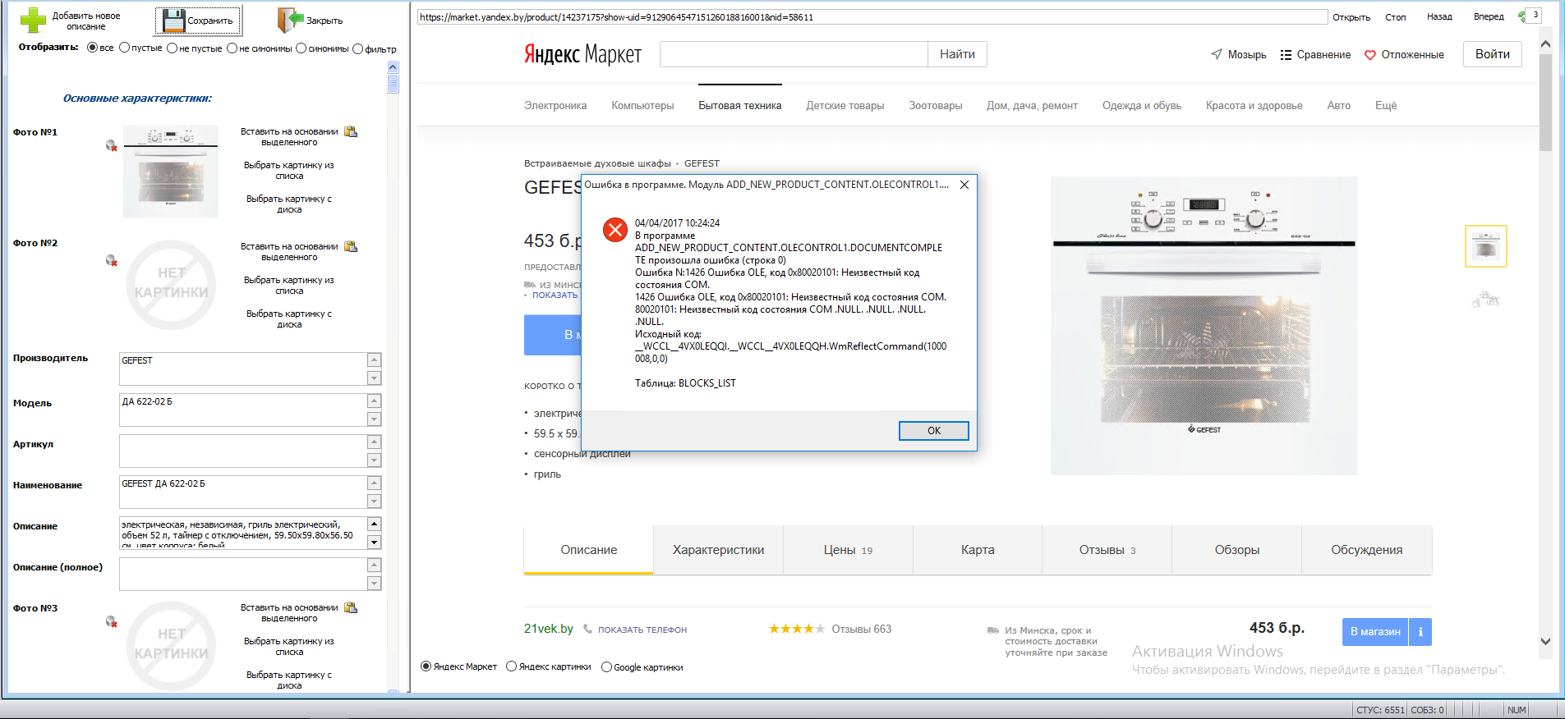
Task: Click the door icon beside Закрыть
Action: pyautogui.click(x=291, y=21)
